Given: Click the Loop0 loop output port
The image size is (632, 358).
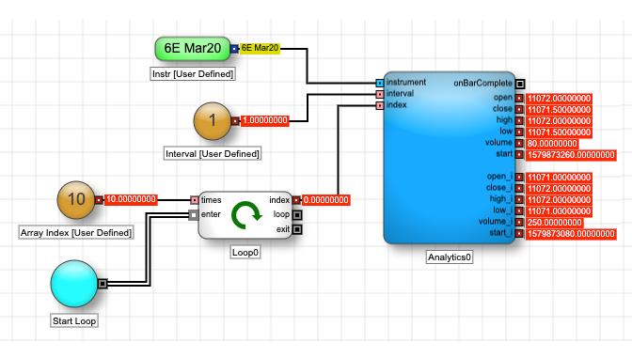Looking at the screenshot, I should [x=297, y=214].
